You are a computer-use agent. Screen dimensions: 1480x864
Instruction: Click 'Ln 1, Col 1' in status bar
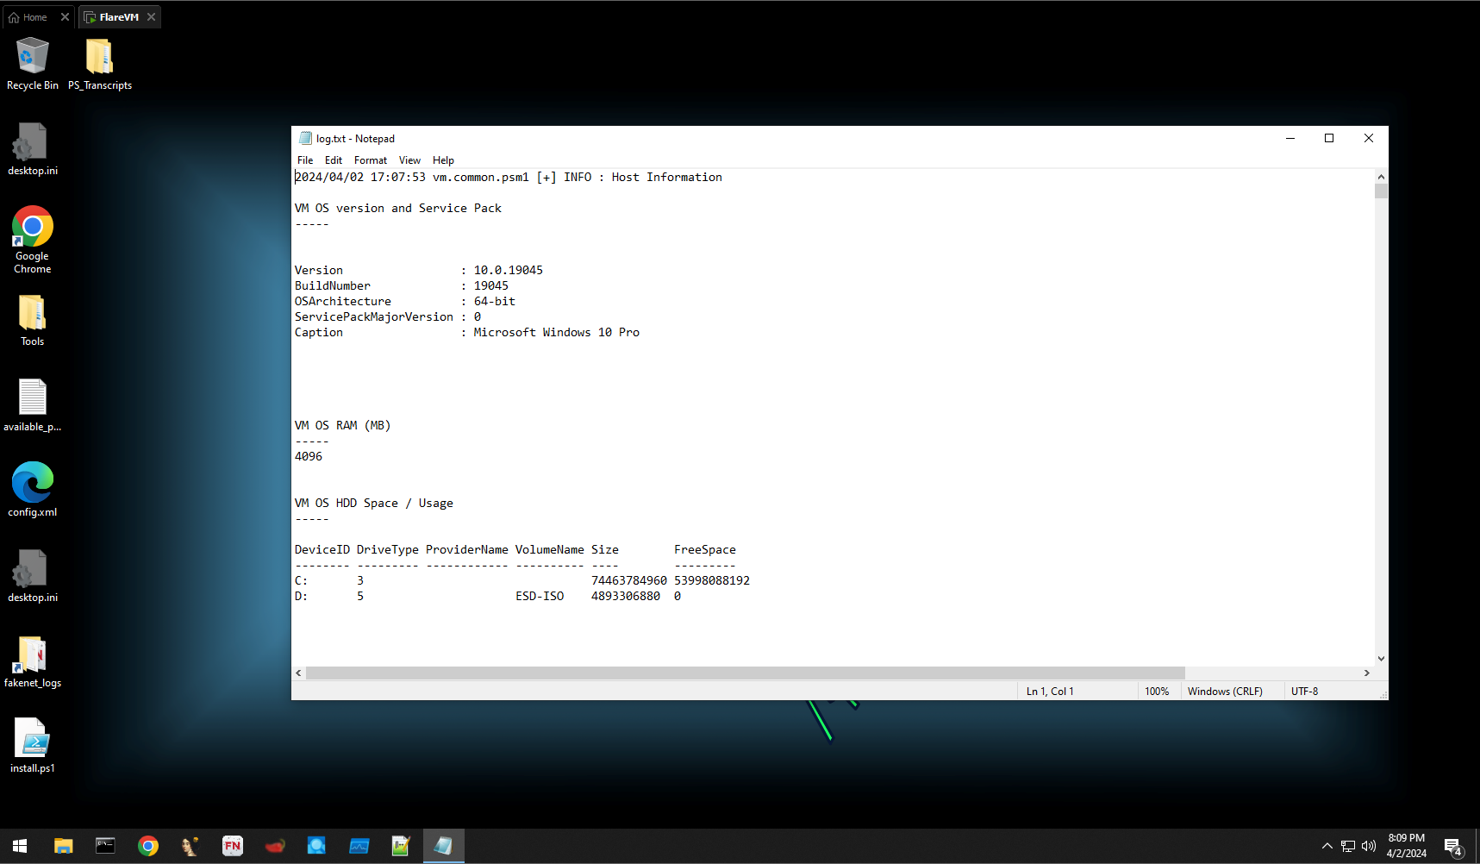(1050, 692)
